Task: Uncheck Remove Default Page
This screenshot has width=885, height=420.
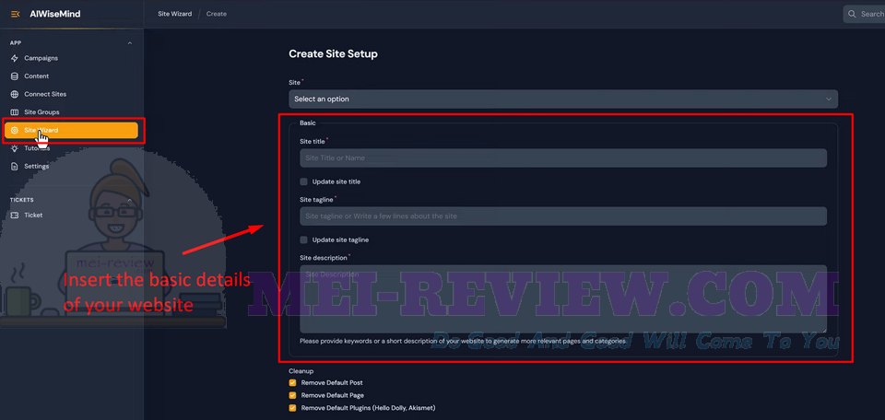Action: pos(292,395)
